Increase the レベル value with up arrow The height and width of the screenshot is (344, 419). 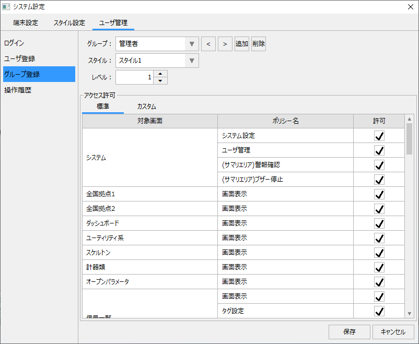160,74
